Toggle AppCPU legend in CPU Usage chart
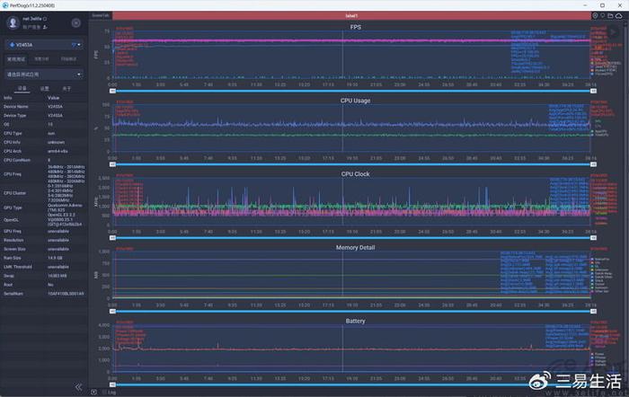Image resolution: width=629 pixels, height=397 pixels. click(x=599, y=131)
